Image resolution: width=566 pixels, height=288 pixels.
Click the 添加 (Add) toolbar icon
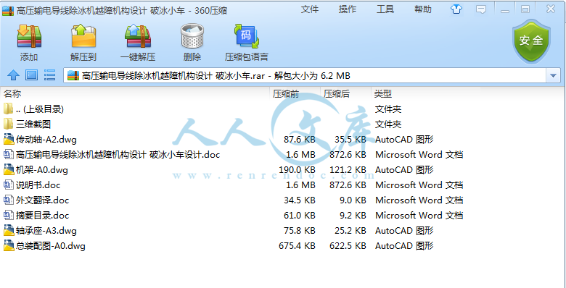point(29,36)
